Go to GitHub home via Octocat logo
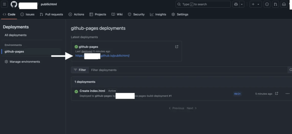Screen dimensions: 292x134 click(14, 4)
